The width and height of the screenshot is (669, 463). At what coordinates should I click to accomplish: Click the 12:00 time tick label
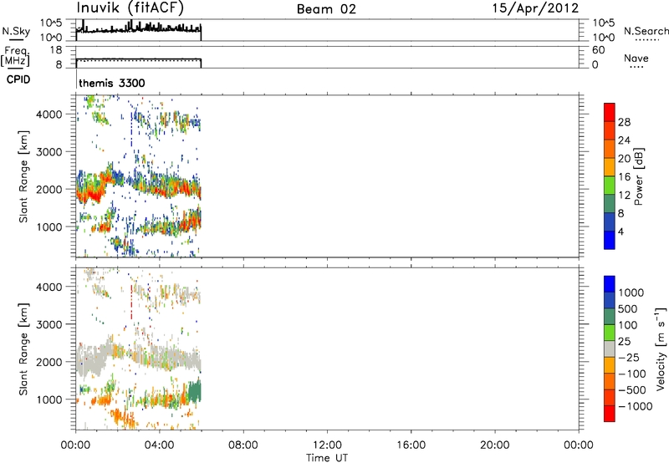[327, 445]
